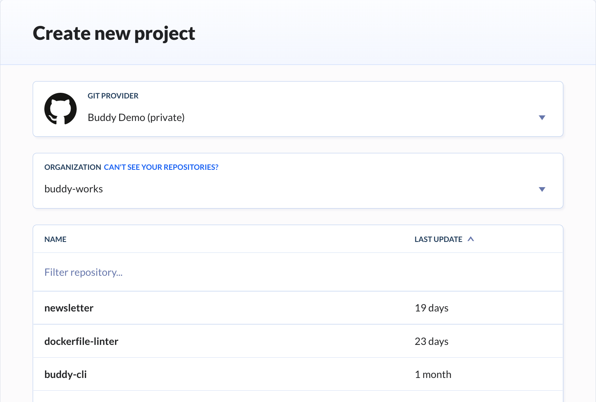The image size is (596, 402).
Task: Toggle the Last Update sort arrow
Action: [470, 239]
